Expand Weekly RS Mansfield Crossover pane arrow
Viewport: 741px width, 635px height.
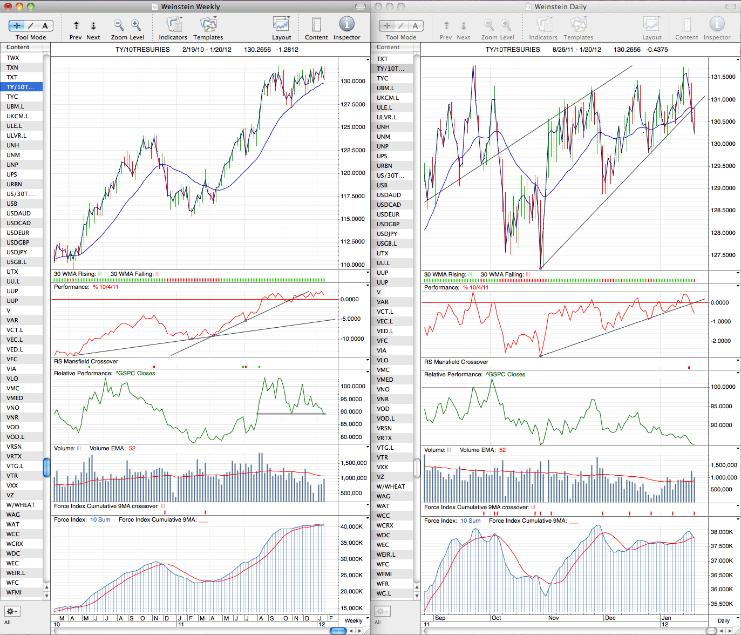[368, 360]
